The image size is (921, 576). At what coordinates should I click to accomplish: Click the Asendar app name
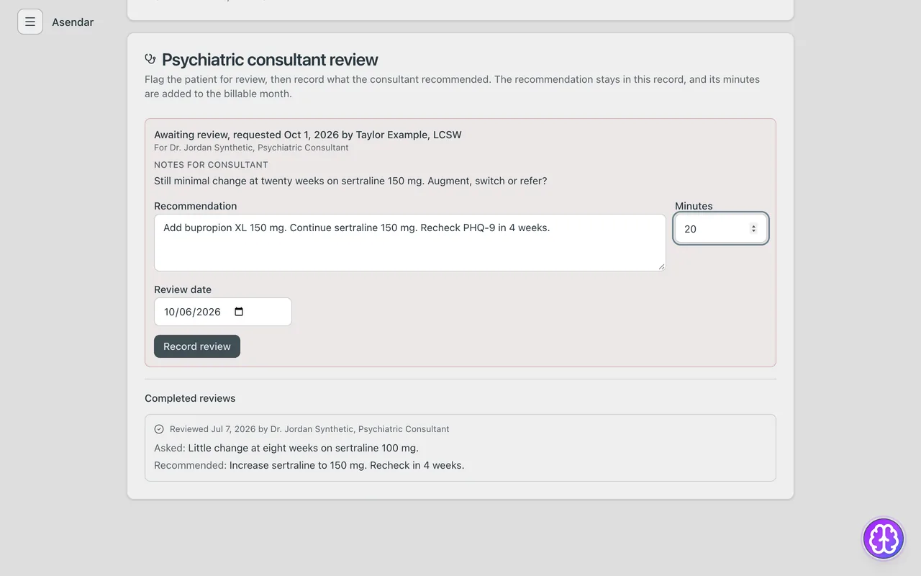(x=73, y=22)
